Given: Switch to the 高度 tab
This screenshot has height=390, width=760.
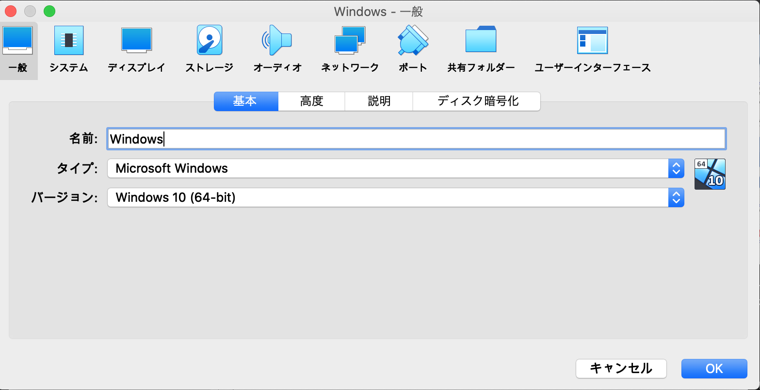Looking at the screenshot, I should tap(311, 101).
